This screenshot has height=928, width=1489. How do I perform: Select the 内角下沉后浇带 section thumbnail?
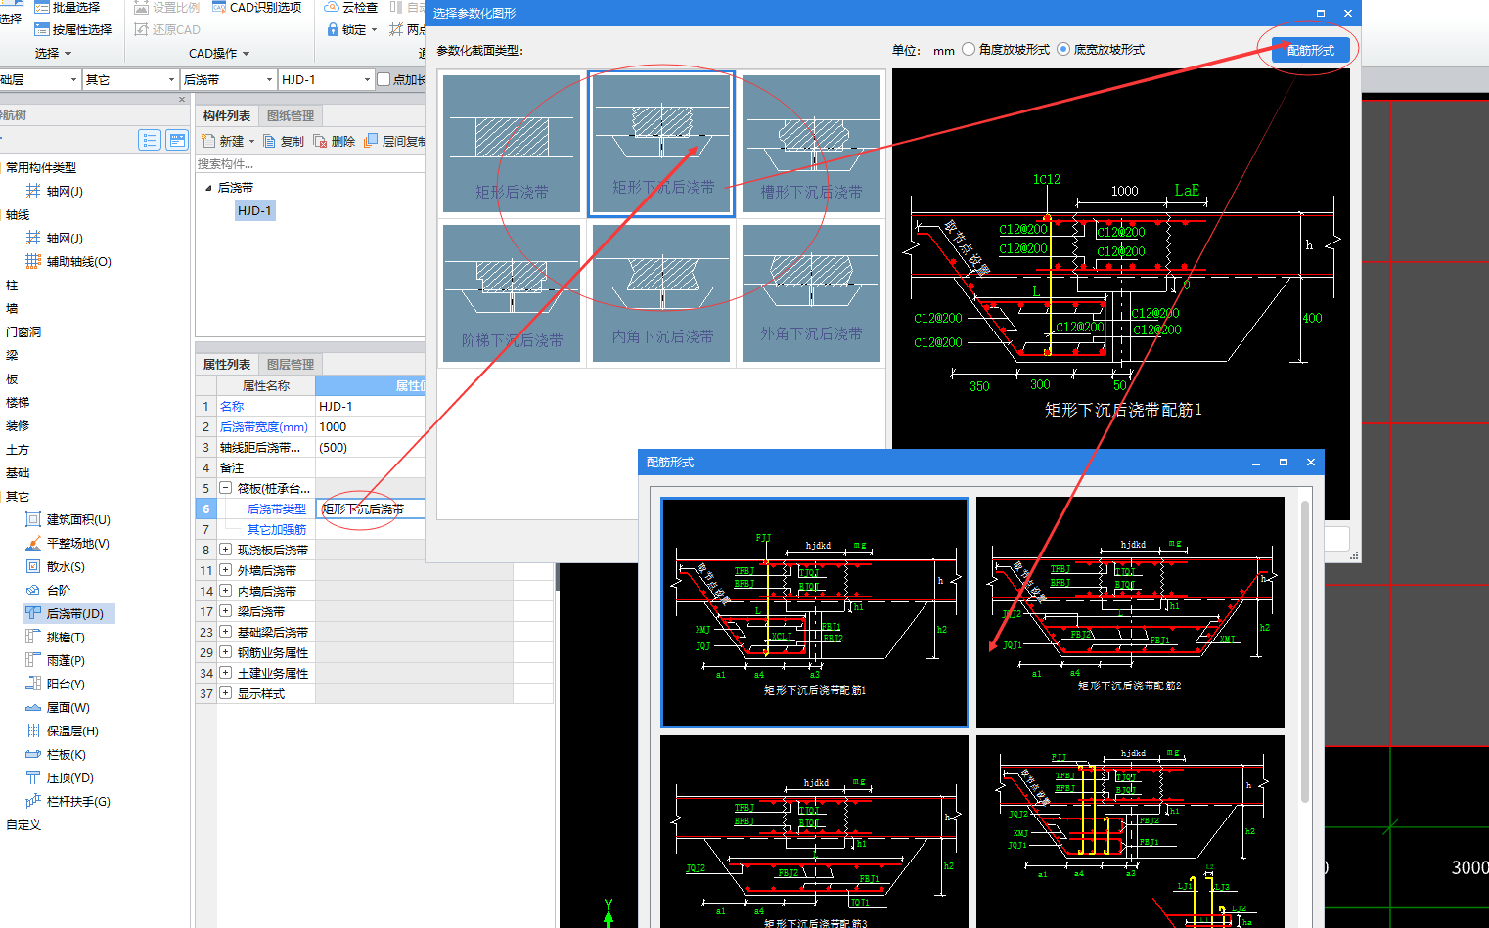coord(661,293)
